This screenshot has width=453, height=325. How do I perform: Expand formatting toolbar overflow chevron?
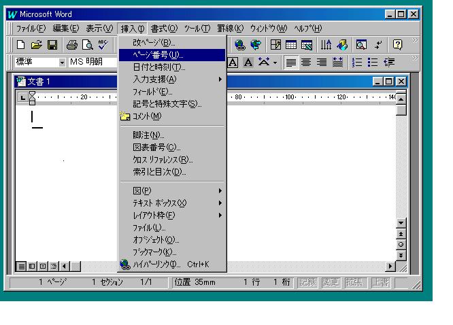click(x=415, y=58)
